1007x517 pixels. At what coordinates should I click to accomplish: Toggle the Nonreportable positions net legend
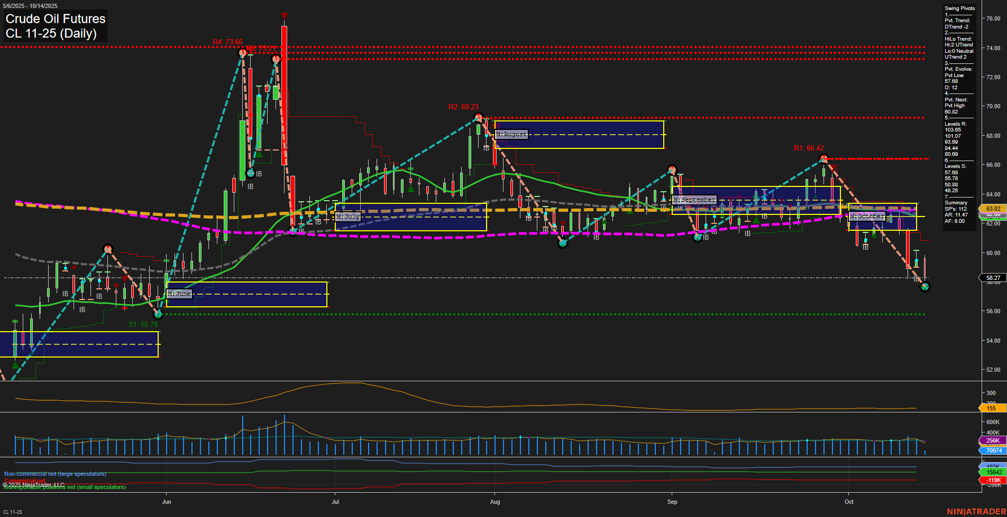(x=63, y=487)
